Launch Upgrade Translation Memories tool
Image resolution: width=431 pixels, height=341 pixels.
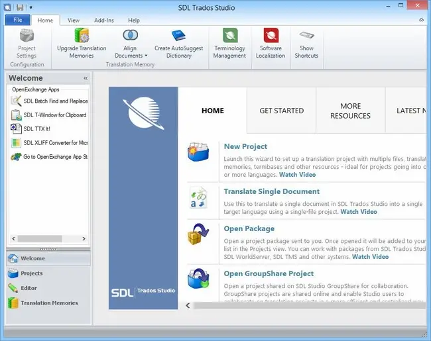click(x=82, y=44)
